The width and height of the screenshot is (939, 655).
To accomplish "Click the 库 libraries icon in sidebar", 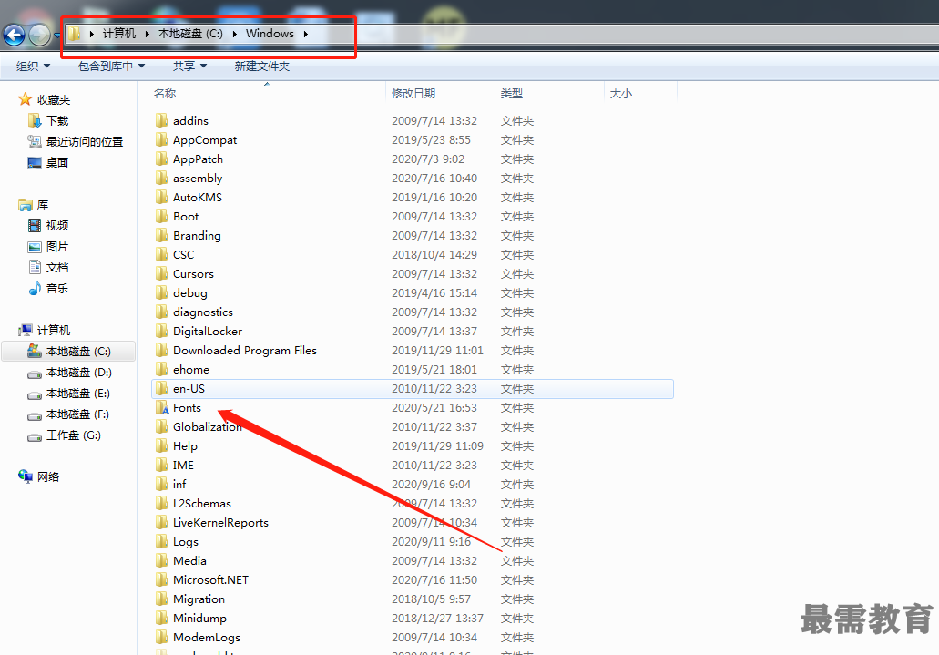I will click(x=26, y=205).
